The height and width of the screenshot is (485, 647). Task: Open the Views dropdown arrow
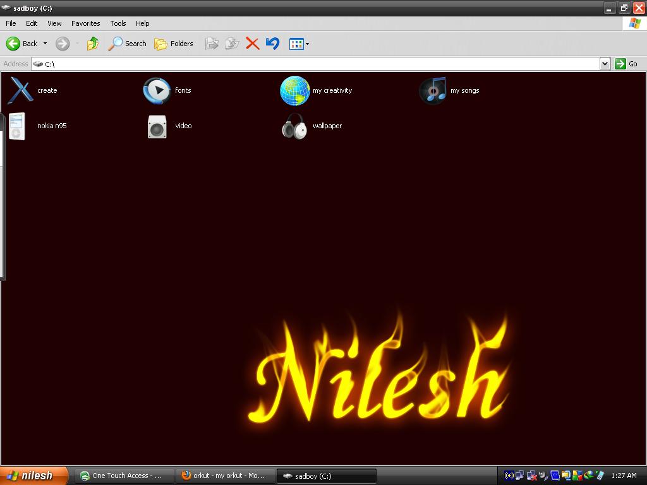click(306, 44)
